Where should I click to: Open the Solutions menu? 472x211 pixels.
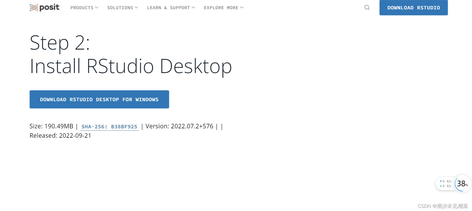122,8
